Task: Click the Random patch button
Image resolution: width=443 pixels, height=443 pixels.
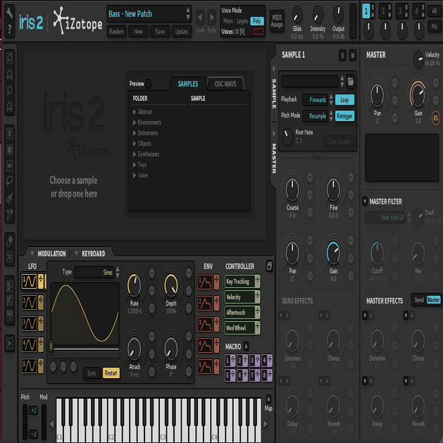Action: point(116,32)
